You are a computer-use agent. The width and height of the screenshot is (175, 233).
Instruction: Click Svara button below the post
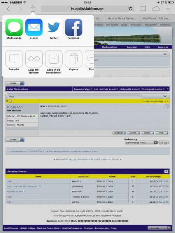15,140
